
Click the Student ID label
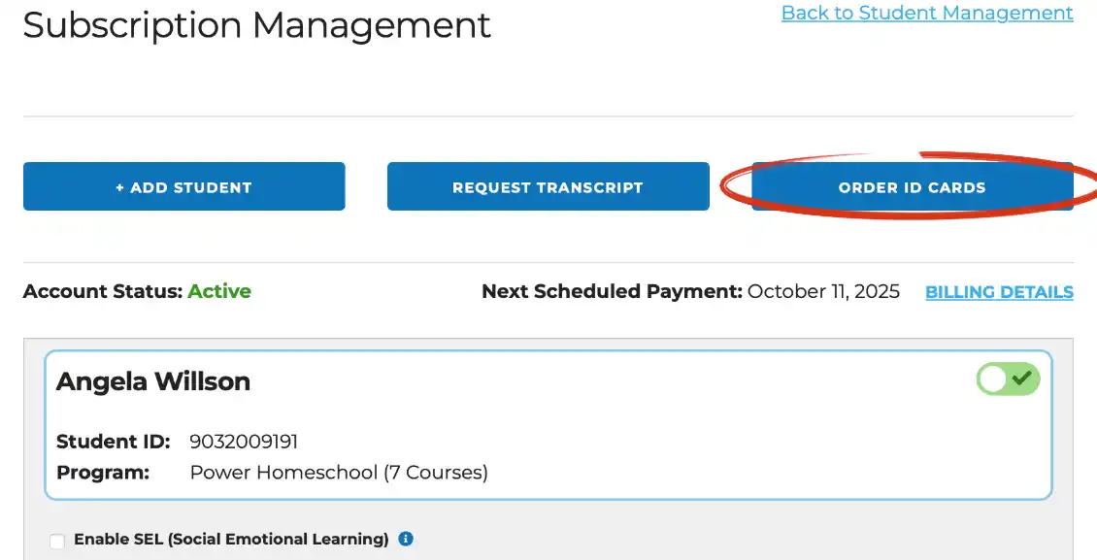(114, 442)
